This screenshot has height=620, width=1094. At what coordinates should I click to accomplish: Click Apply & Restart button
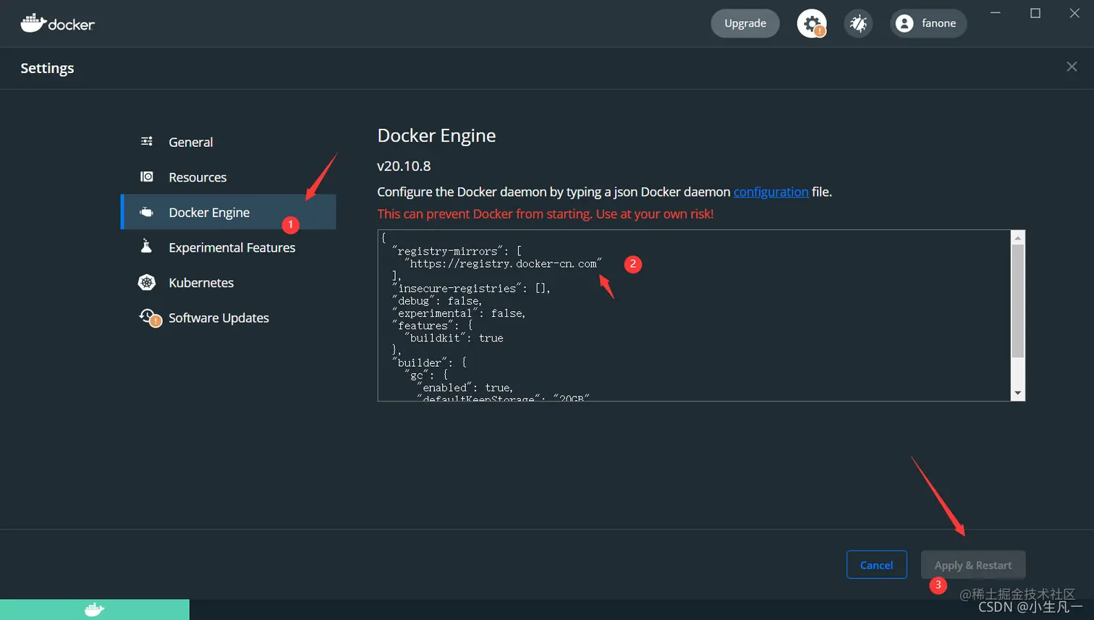(x=973, y=565)
